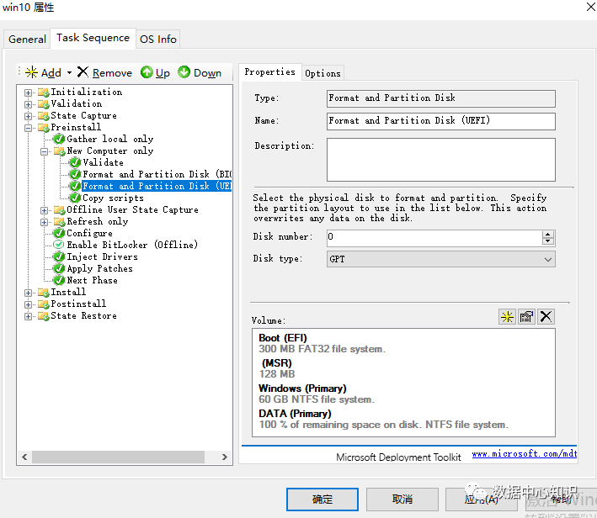Switch to the Options tab
This screenshot has height=518, width=597.
click(x=322, y=73)
